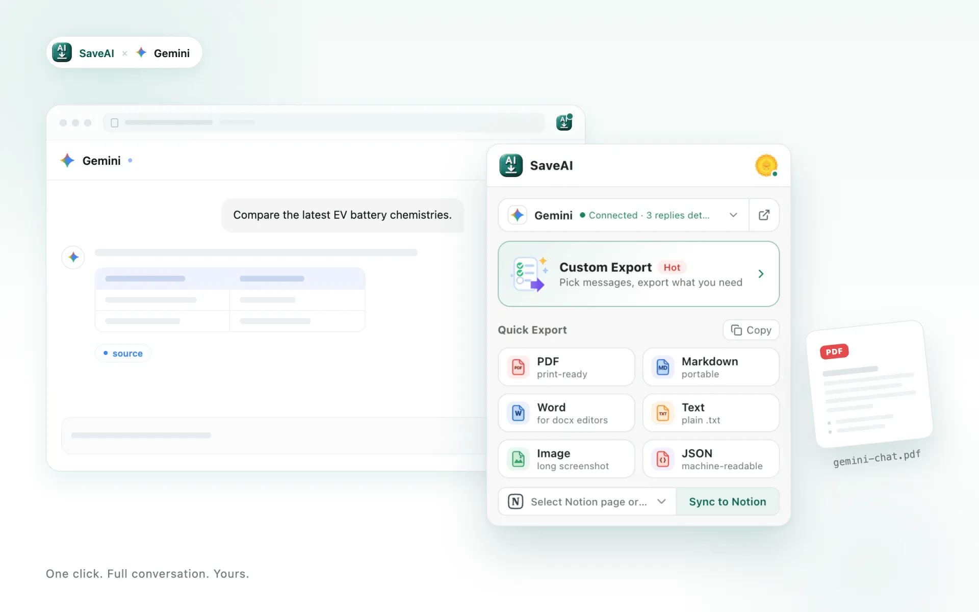The width and height of the screenshot is (979, 612).
Task: Click the user message about EV battery chemistries
Action: coord(343,215)
